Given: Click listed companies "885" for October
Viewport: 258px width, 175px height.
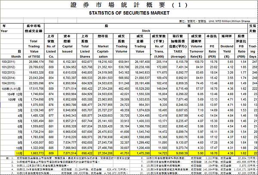Looking at the screenshot, I should [51, 148].
